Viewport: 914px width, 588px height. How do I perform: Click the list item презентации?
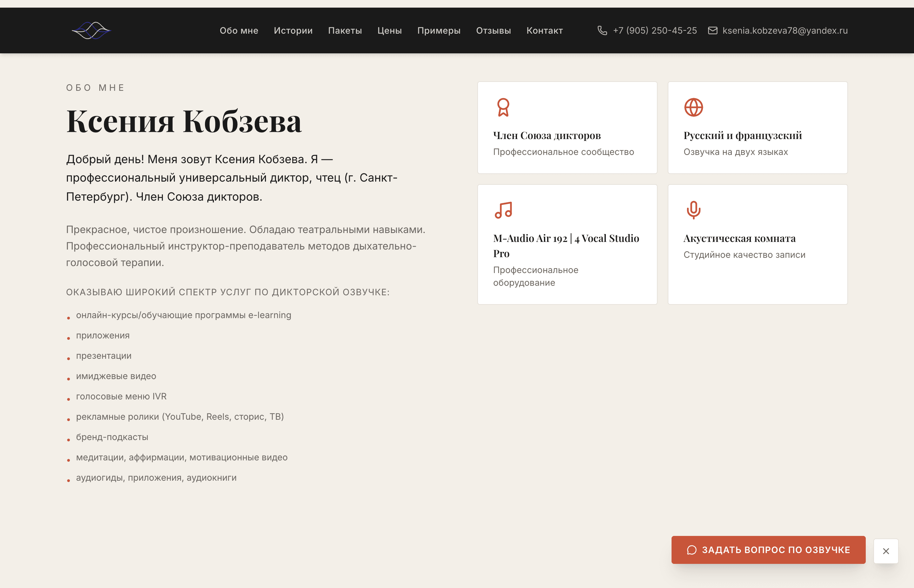103,356
